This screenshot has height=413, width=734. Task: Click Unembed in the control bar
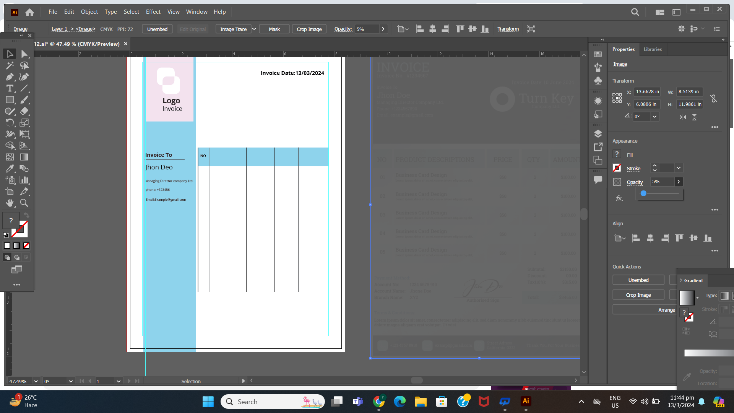[x=157, y=29]
